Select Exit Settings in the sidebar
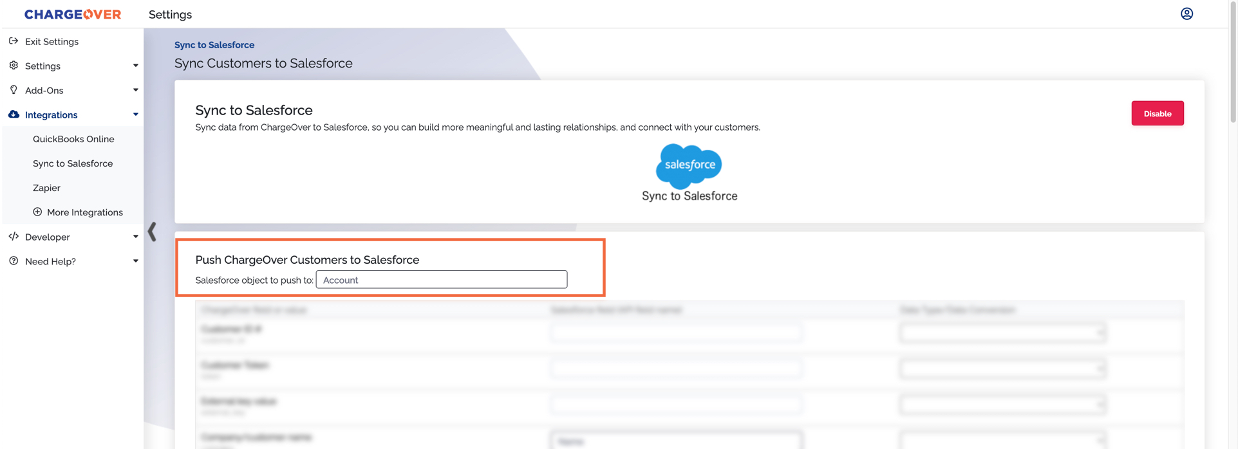1238x449 pixels. [x=52, y=42]
